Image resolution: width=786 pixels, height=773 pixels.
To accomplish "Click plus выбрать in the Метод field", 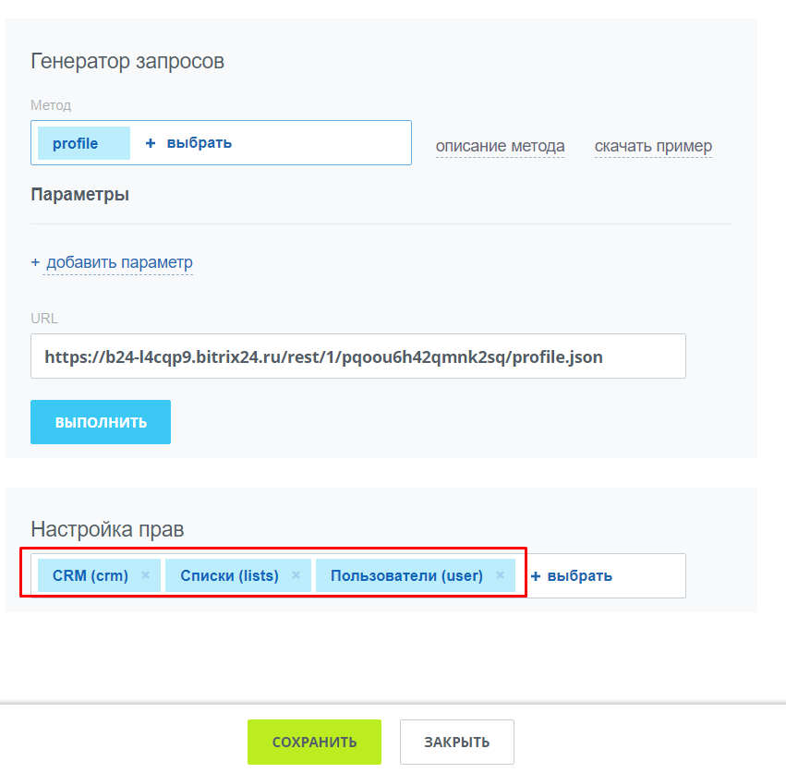I will pos(189,143).
